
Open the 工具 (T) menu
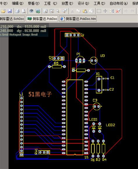click(x=99, y=3)
